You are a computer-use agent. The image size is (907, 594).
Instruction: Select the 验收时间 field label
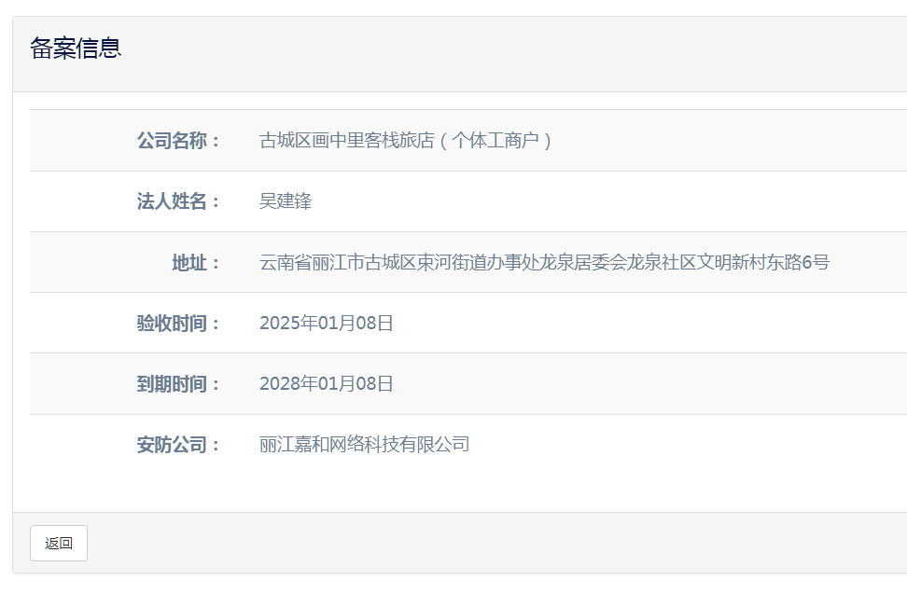177,324
